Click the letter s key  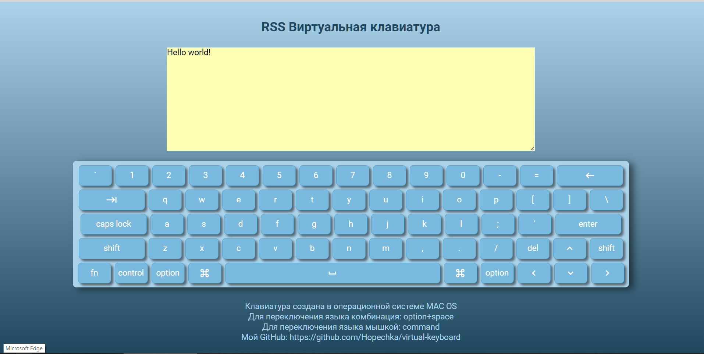[203, 224]
